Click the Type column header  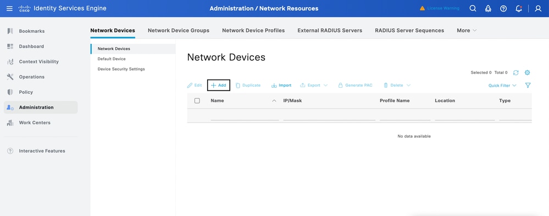point(505,101)
